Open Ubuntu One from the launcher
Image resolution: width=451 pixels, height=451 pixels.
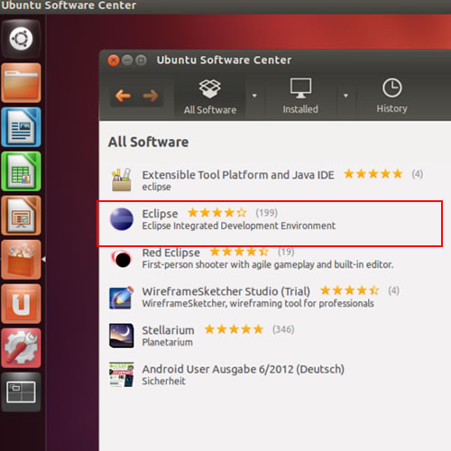(x=21, y=304)
